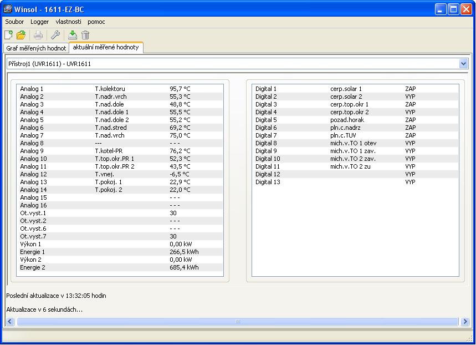Click the Výkon 2 row label
The image size is (476, 345).
point(30,260)
